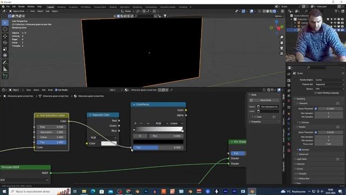Screen dimensions: 346x195
Task: Open the Object Mode dropdown
Action: pyautogui.click(x=18, y=11)
